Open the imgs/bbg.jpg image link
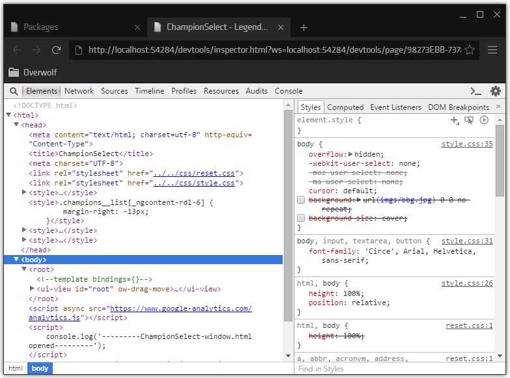This screenshot has height=378, width=510. coord(406,200)
